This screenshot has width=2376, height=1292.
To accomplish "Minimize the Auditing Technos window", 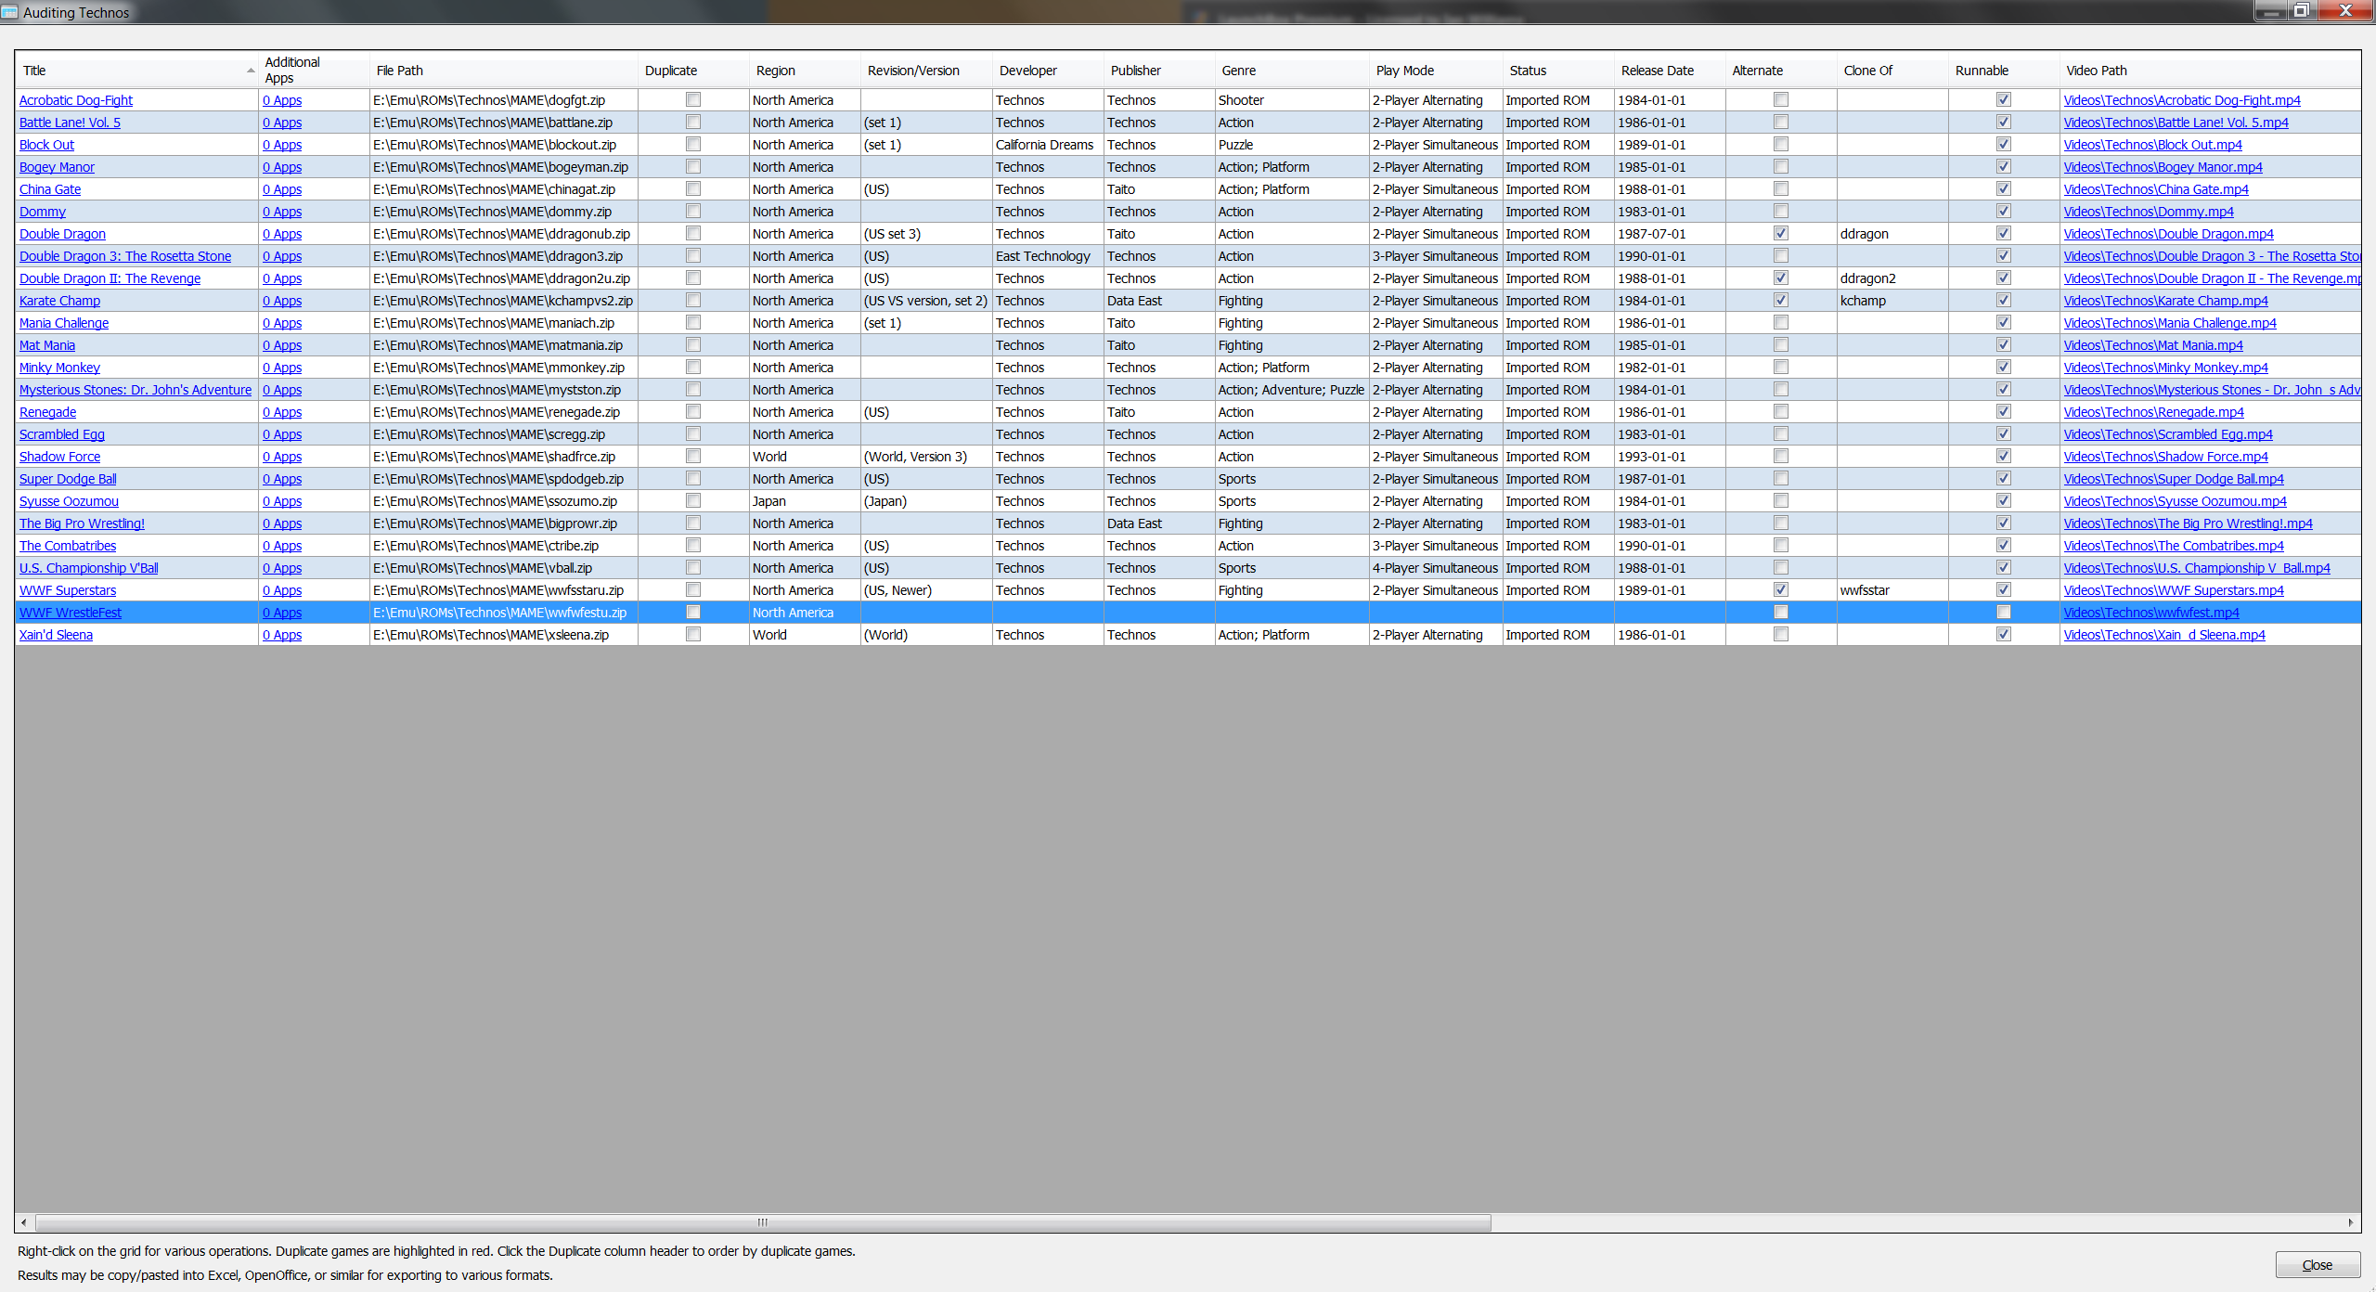I will click(x=2270, y=10).
